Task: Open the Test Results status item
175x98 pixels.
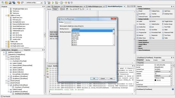Action: (5, 96)
